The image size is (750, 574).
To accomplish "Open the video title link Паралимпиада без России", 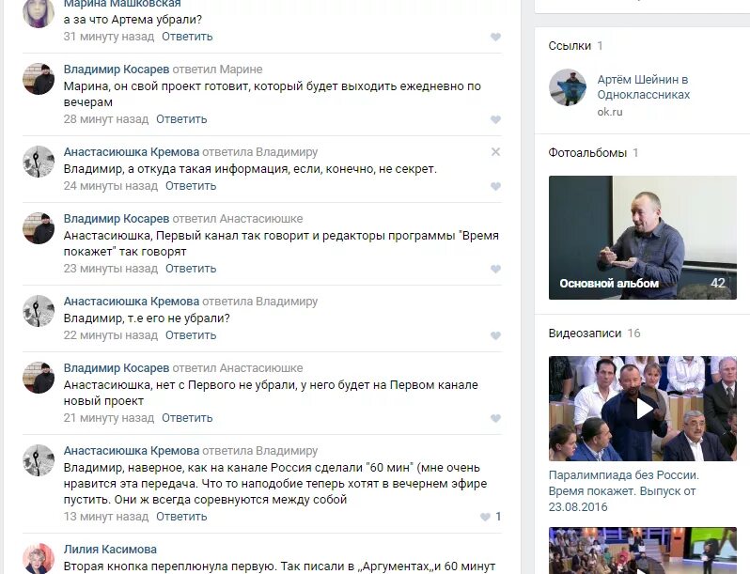I will [624, 491].
